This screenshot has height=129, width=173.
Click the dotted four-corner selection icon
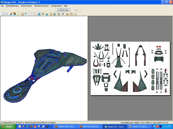click(7, 14)
